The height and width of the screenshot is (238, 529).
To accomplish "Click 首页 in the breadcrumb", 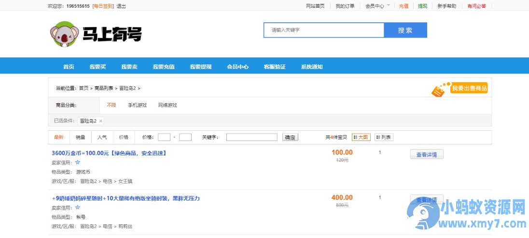I will coord(84,88).
